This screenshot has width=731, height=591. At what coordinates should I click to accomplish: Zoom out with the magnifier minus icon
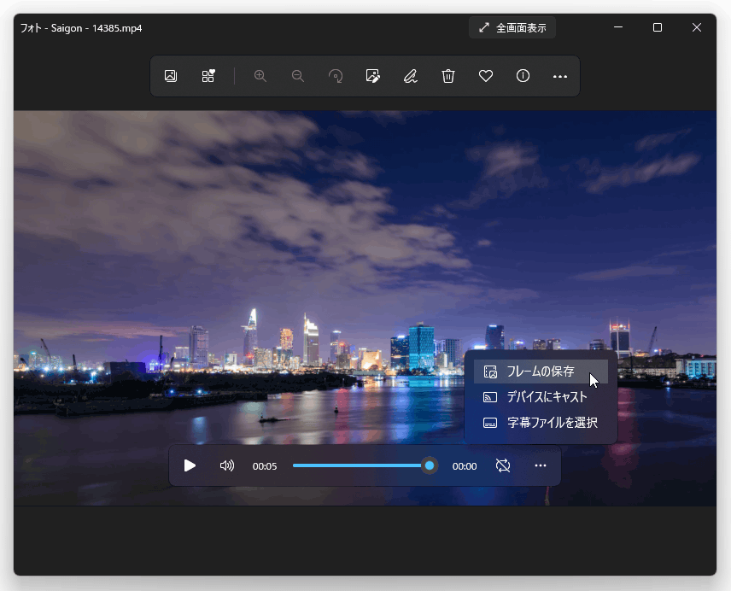click(298, 76)
